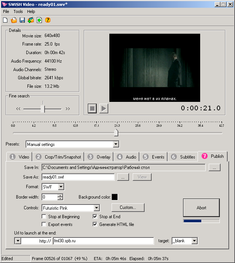Expand the target _blank dropdown
235x263 pixels.
point(194,241)
